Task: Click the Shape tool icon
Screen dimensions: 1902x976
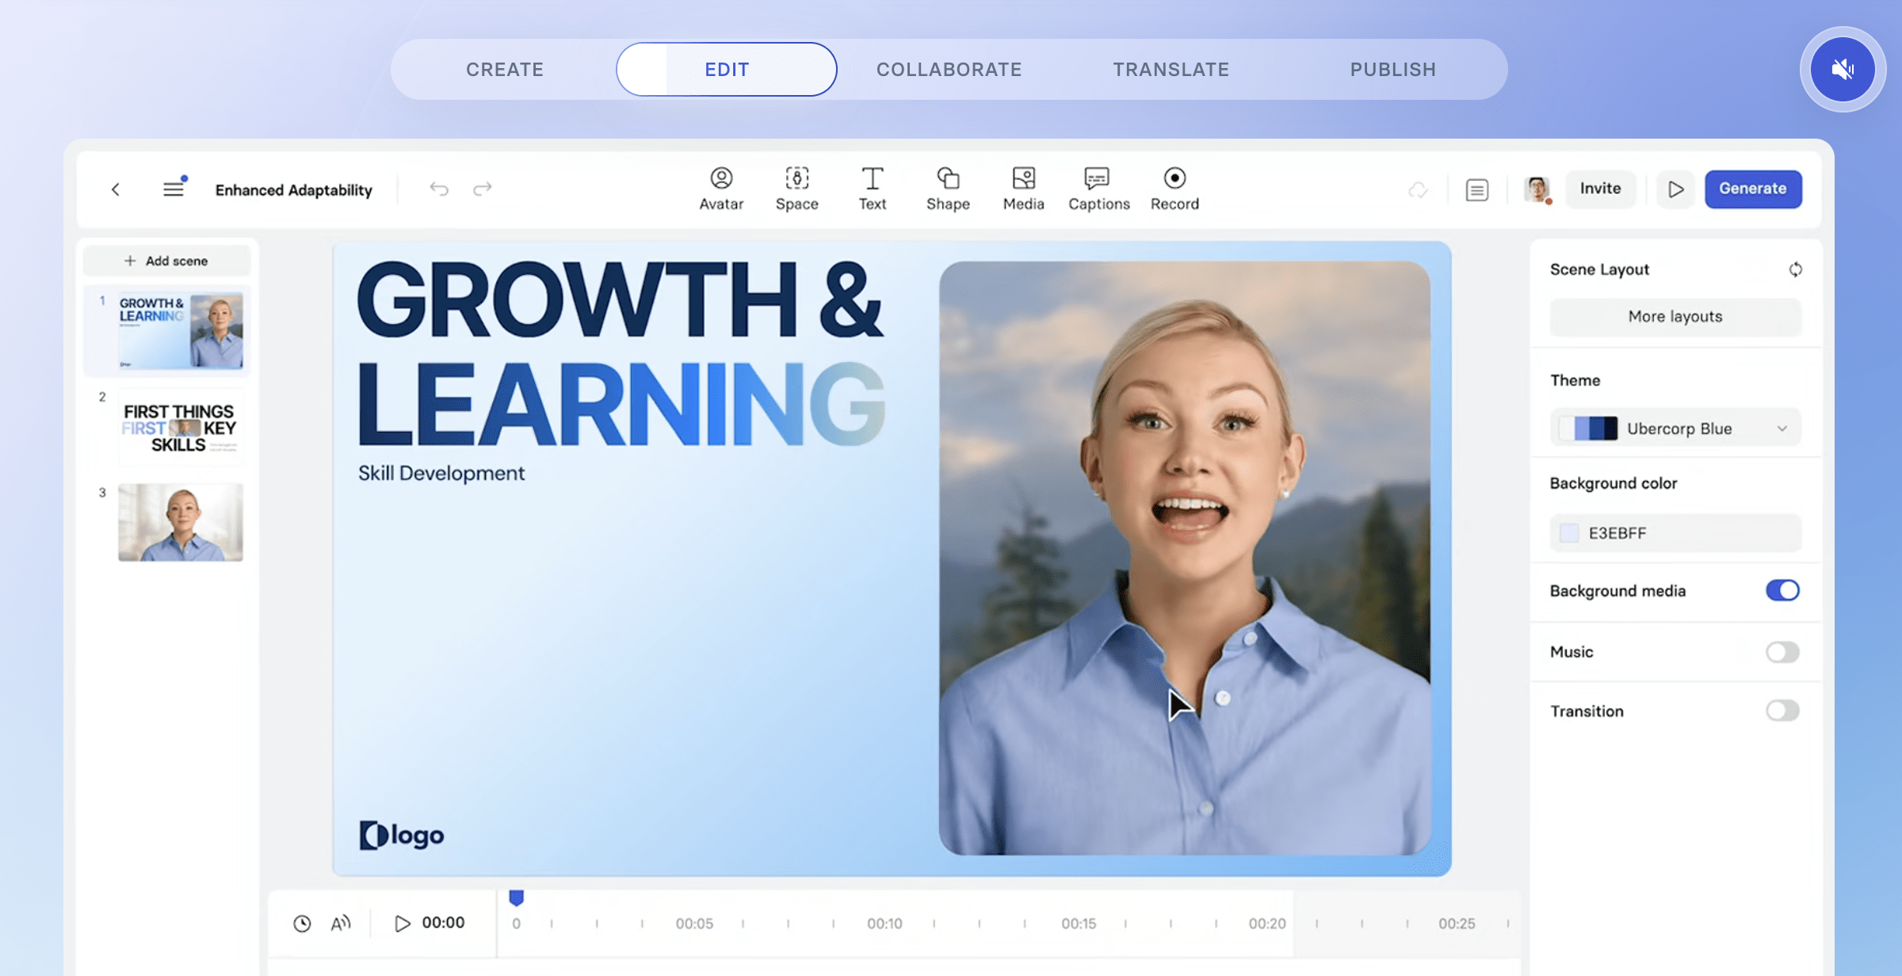Action: pos(948,189)
